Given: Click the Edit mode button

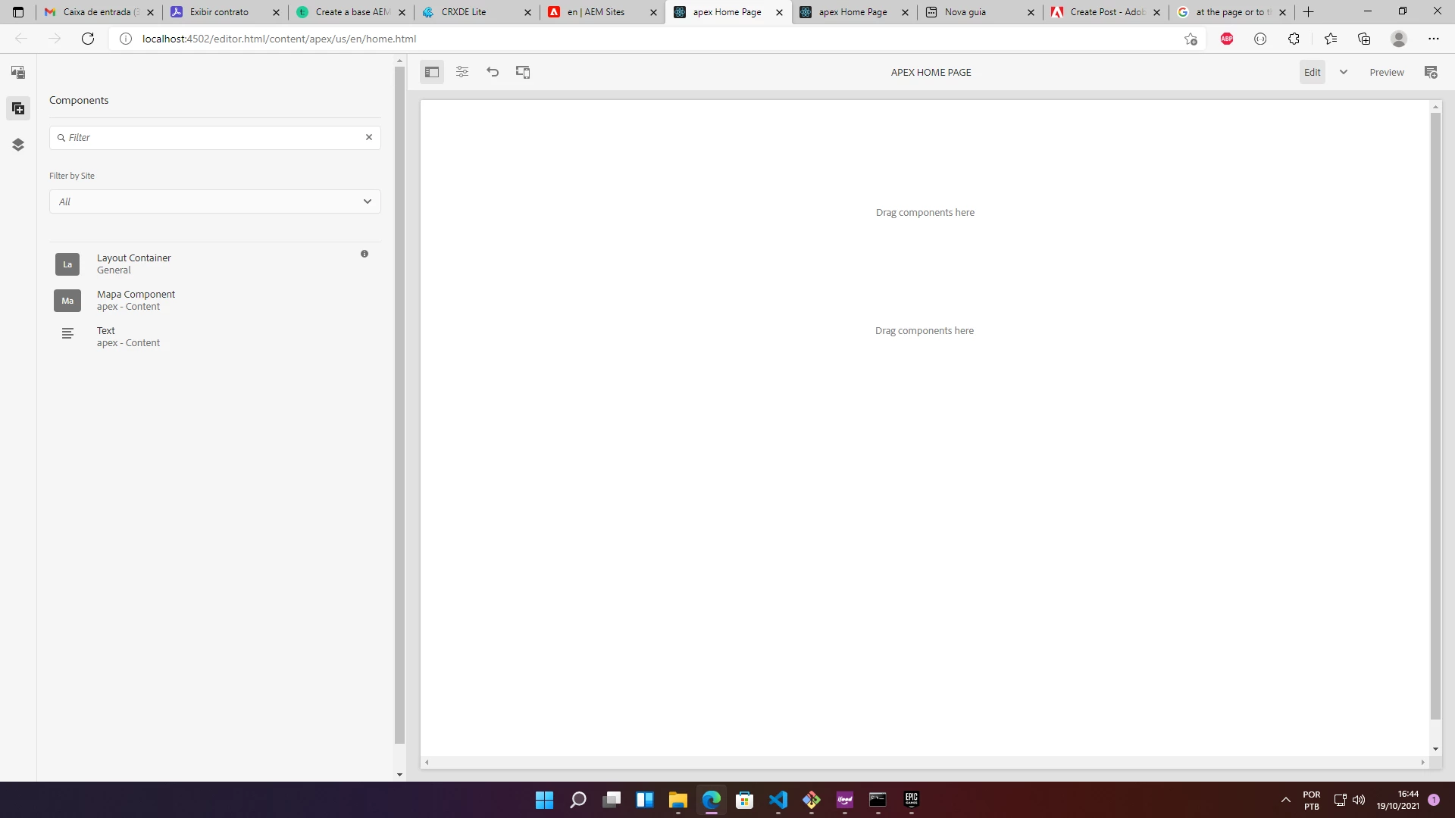Looking at the screenshot, I should pyautogui.click(x=1312, y=72).
